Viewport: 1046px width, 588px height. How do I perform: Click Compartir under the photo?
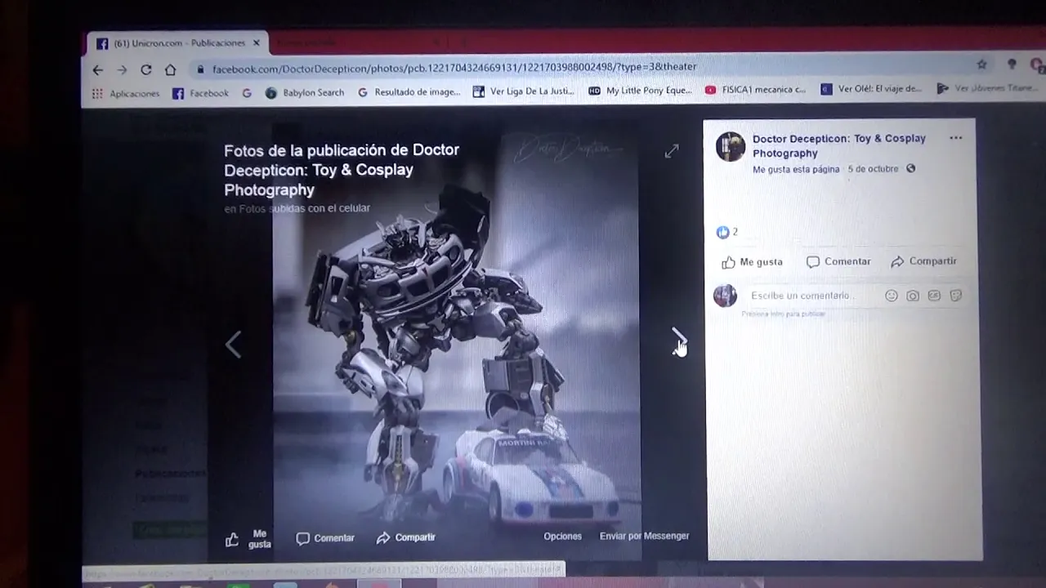[405, 537]
